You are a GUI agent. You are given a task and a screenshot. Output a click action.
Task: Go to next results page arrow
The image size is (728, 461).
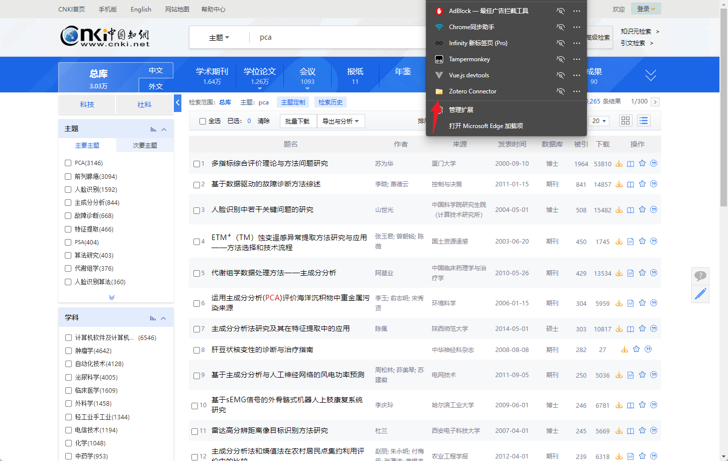pos(655,102)
